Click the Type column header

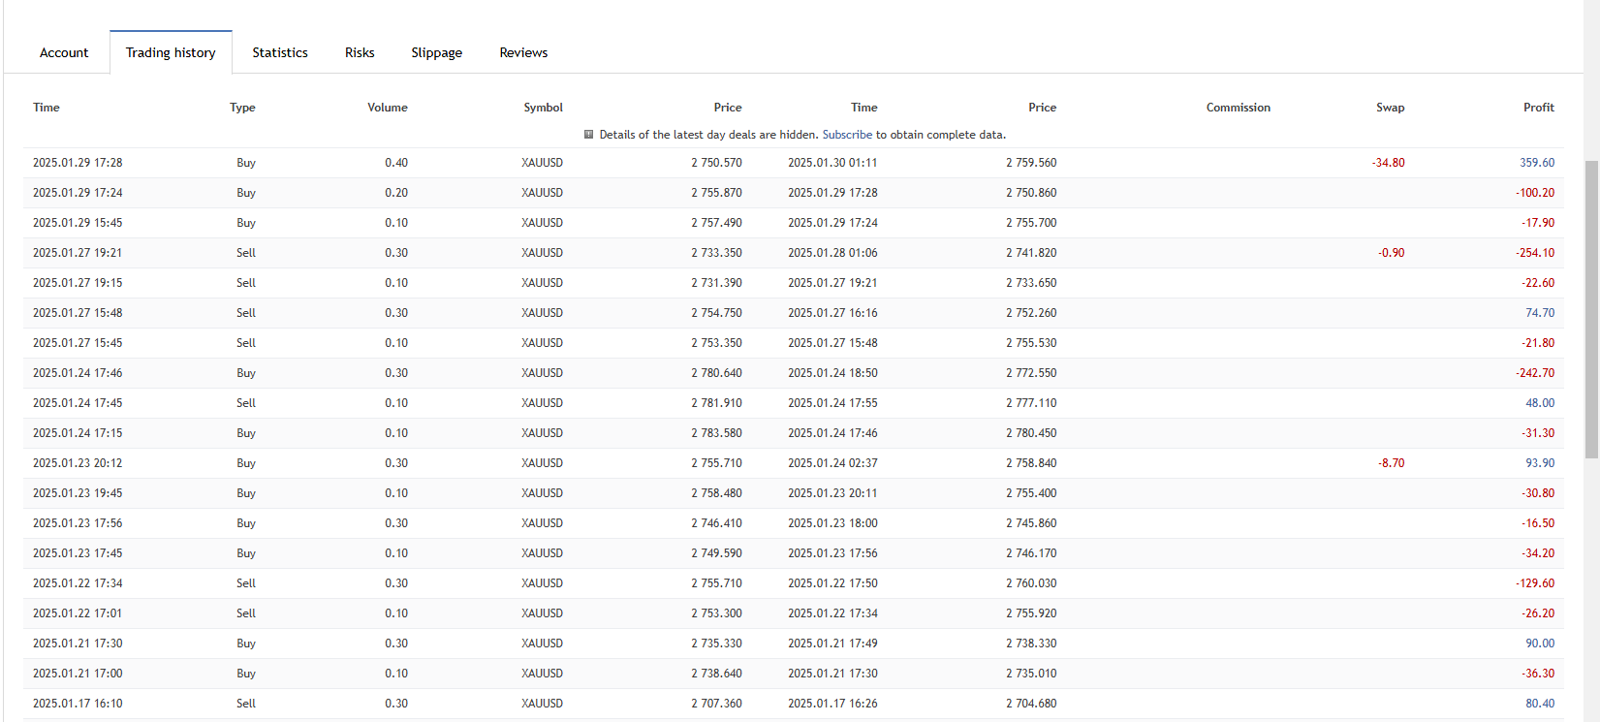[x=242, y=108]
